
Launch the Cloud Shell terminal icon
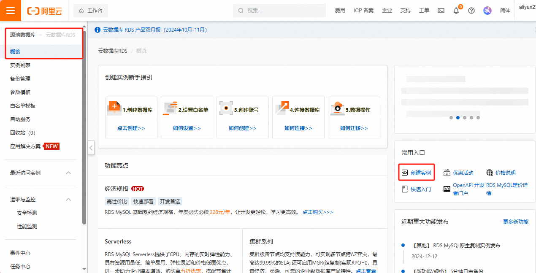(441, 11)
